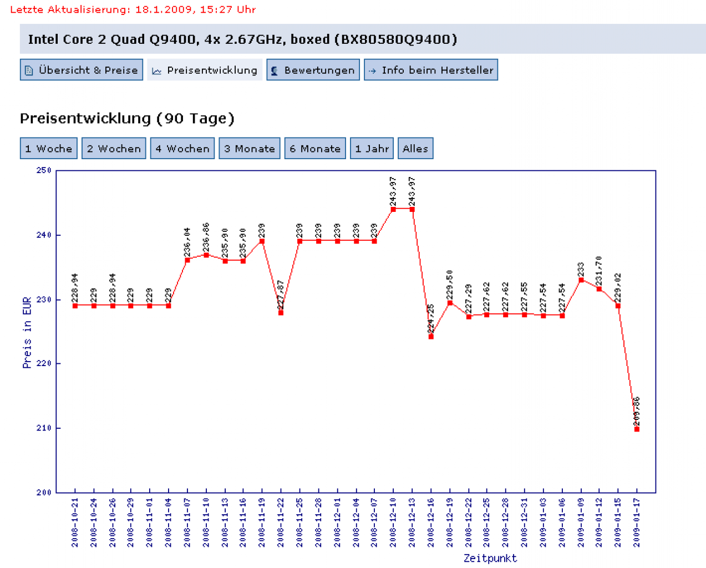Switch to the Bewertungen tab
The image size is (706, 568).
pyautogui.click(x=313, y=70)
